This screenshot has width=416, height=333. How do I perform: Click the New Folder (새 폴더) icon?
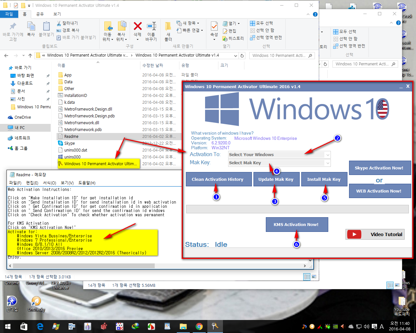pyautogui.click(x=168, y=31)
